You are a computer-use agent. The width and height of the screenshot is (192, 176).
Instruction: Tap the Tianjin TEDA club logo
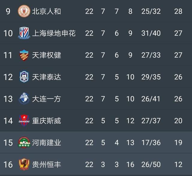24,77
